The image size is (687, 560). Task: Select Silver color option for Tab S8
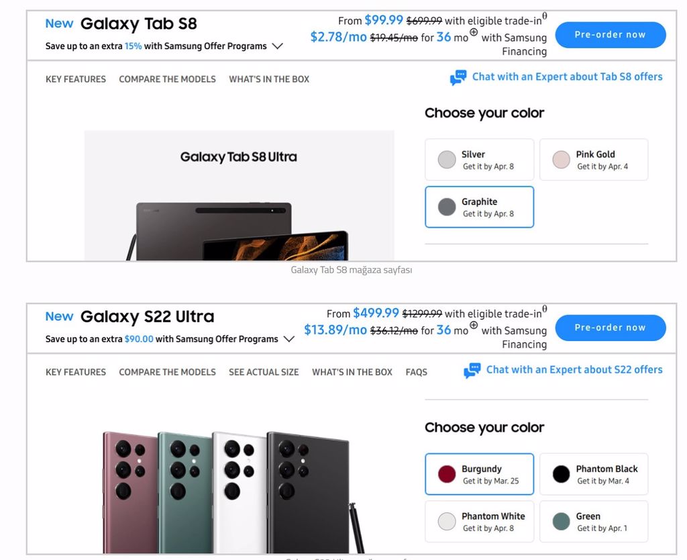(x=479, y=160)
